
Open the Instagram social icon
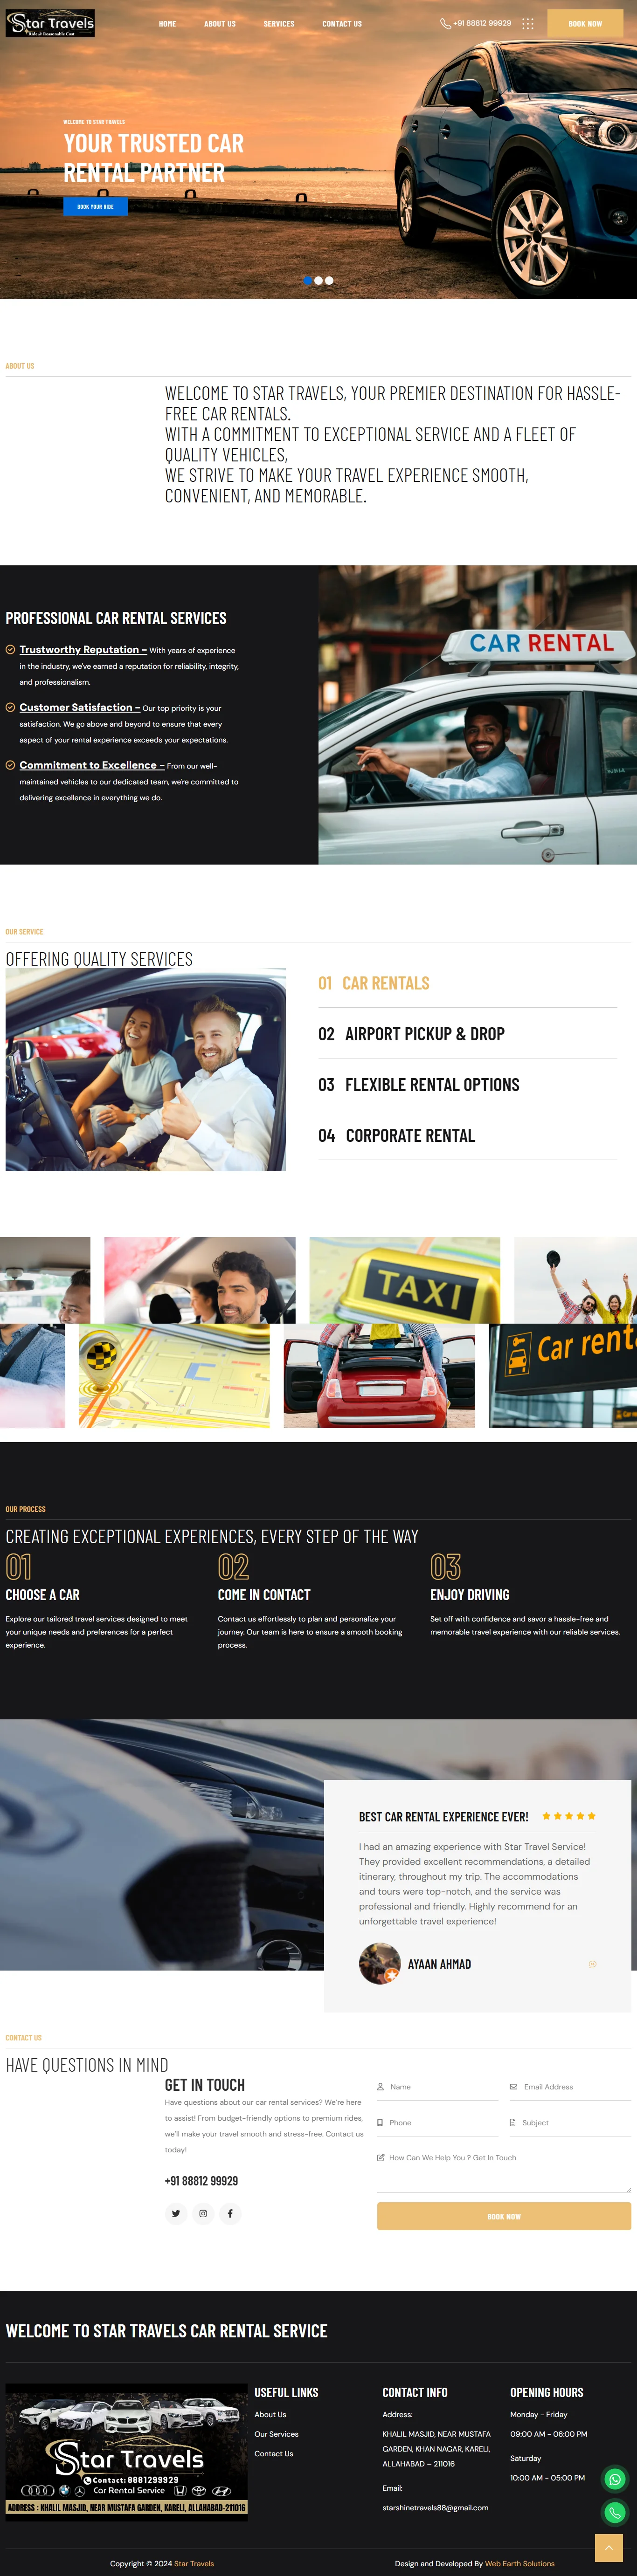pyautogui.click(x=203, y=2213)
